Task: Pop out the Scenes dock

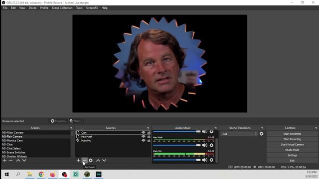Action: click(71, 128)
